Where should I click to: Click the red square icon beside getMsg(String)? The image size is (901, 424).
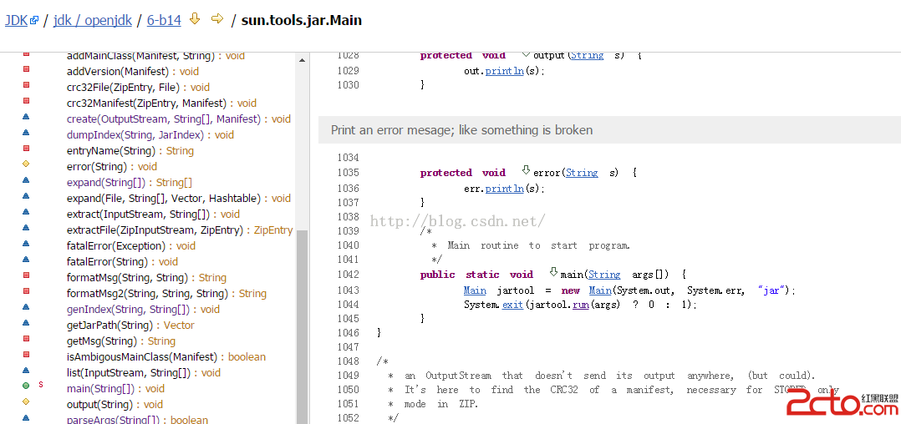click(26, 339)
